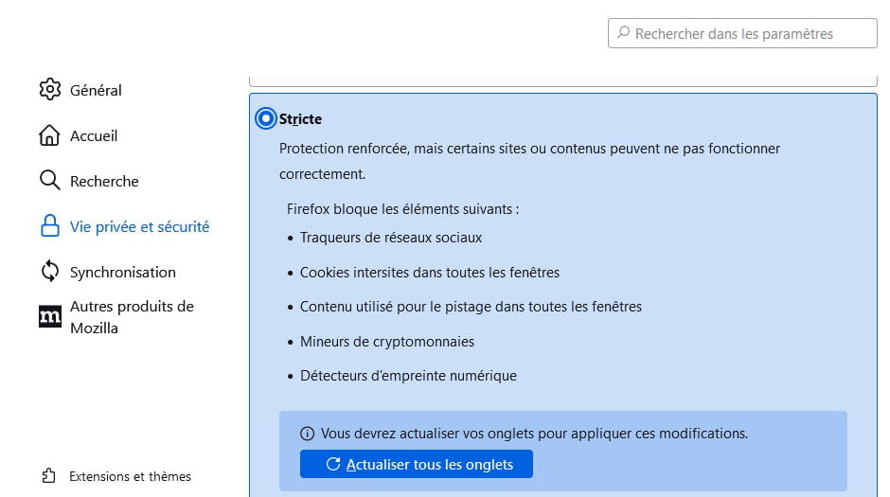
Task: Click the Synchronisation arrows icon
Action: click(x=49, y=272)
